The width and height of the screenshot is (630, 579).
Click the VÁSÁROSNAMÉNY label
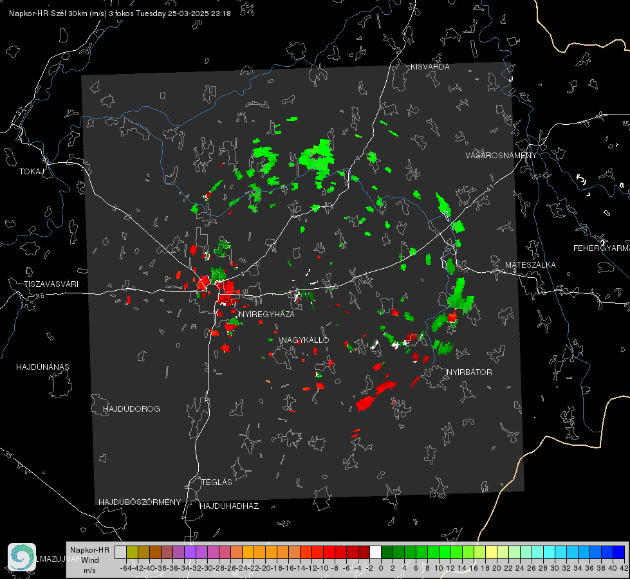(x=501, y=156)
